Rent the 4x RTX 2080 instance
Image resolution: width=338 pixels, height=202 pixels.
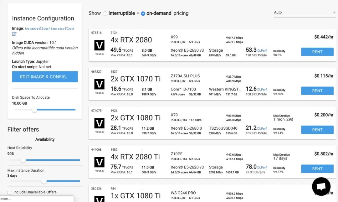point(317,52)
